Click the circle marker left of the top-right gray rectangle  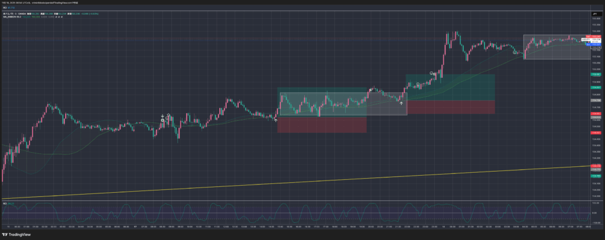pos(514,52)
